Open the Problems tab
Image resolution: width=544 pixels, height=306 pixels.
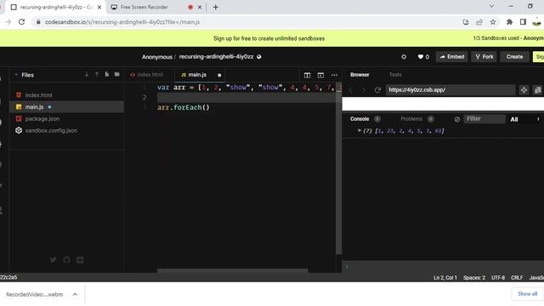click(x=411, y=119)
